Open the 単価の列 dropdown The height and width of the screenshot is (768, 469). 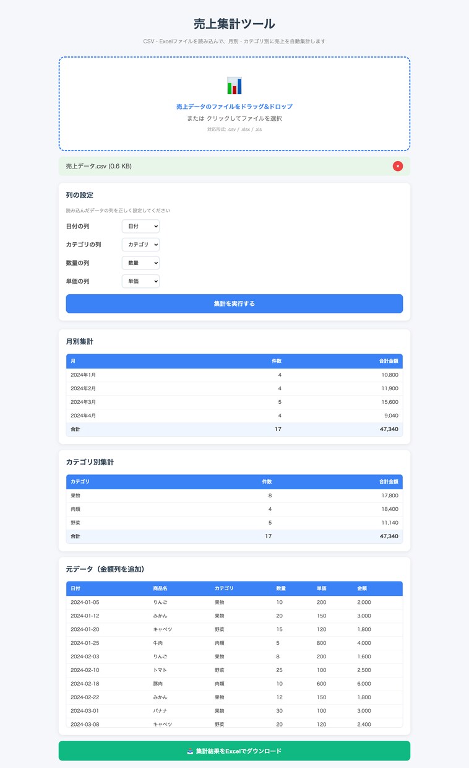point(140,281)
